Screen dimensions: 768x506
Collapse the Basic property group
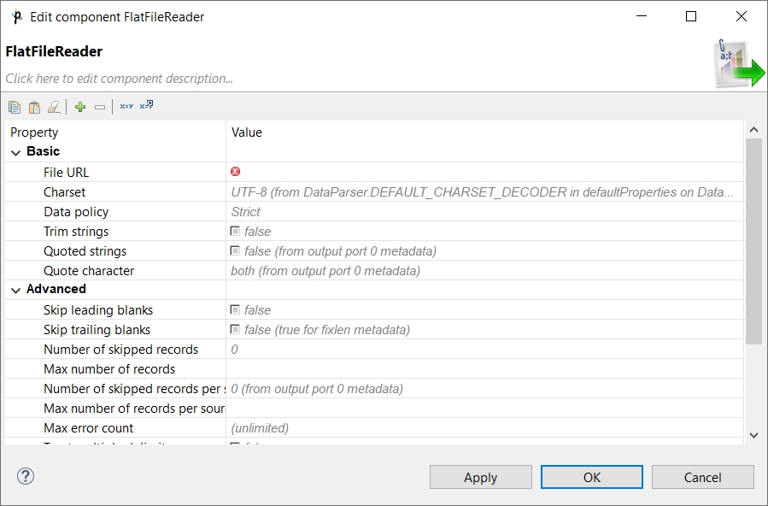pos(15,153)
